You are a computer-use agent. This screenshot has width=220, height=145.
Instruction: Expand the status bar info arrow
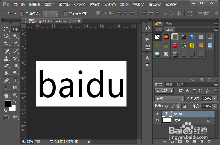(89, 142)
